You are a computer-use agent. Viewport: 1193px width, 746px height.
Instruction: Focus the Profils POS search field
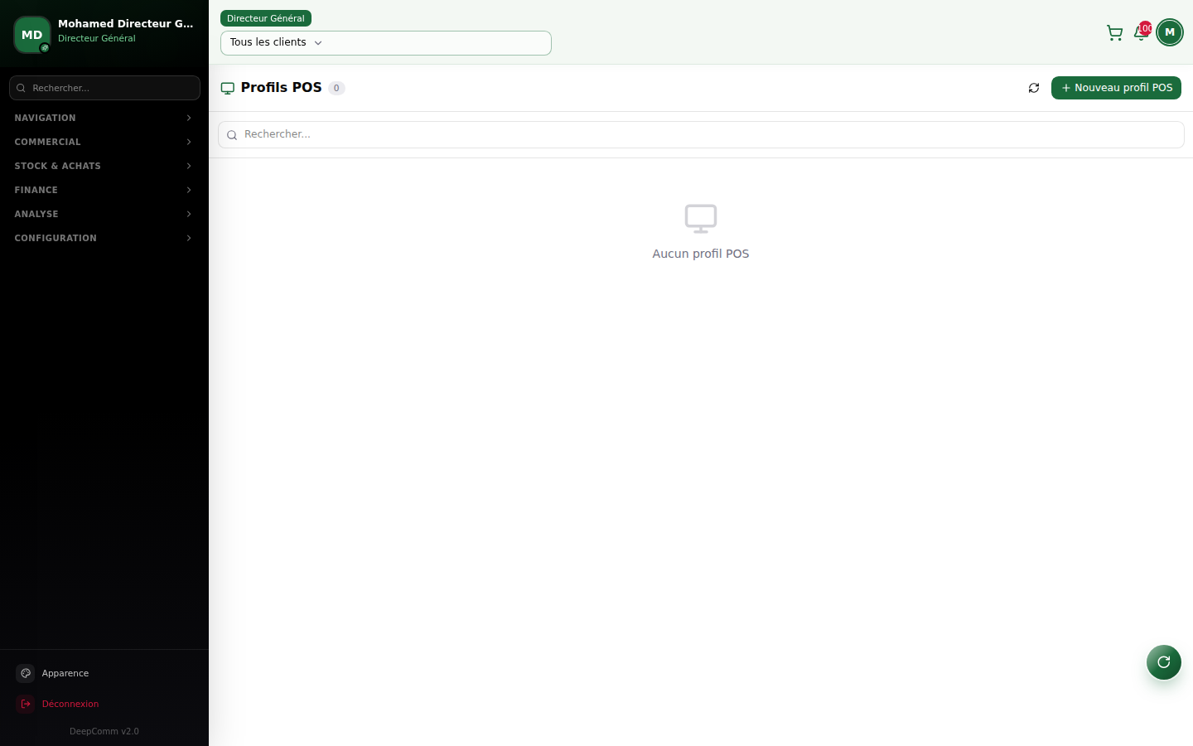click(x=701, y=134)
